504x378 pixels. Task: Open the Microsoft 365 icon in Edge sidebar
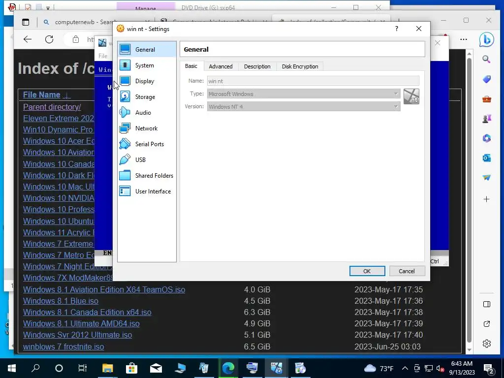tap(487, 138)
